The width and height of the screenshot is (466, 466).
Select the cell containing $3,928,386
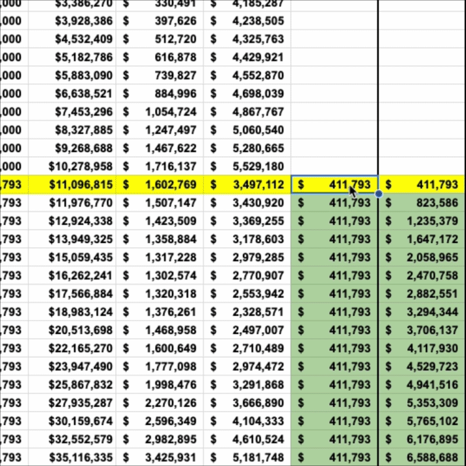(72, 21)
